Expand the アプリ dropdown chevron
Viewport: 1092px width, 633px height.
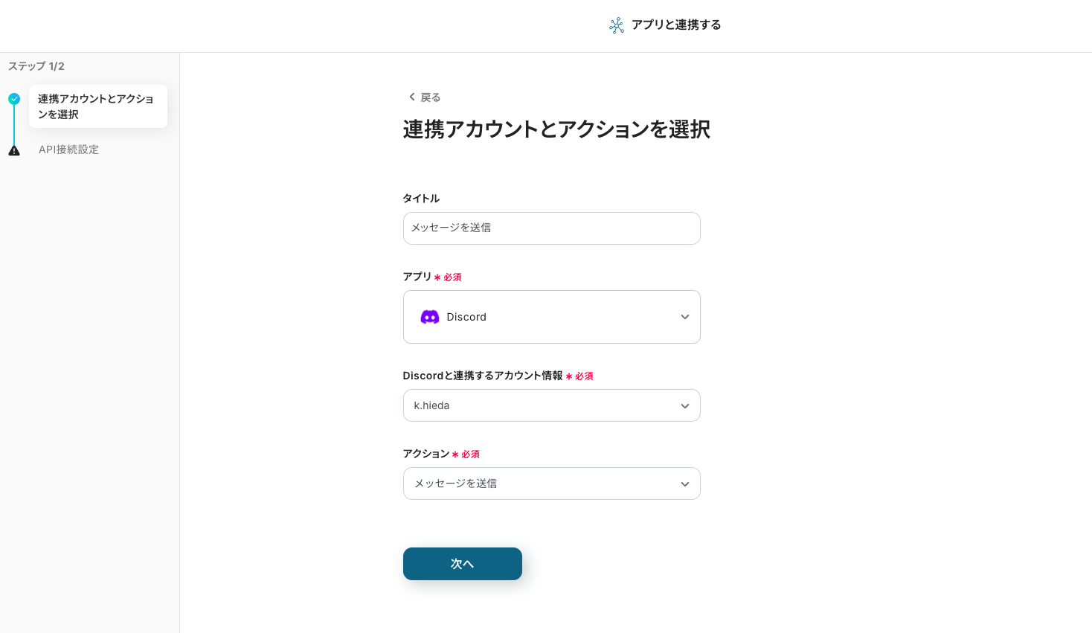[684, 317]
